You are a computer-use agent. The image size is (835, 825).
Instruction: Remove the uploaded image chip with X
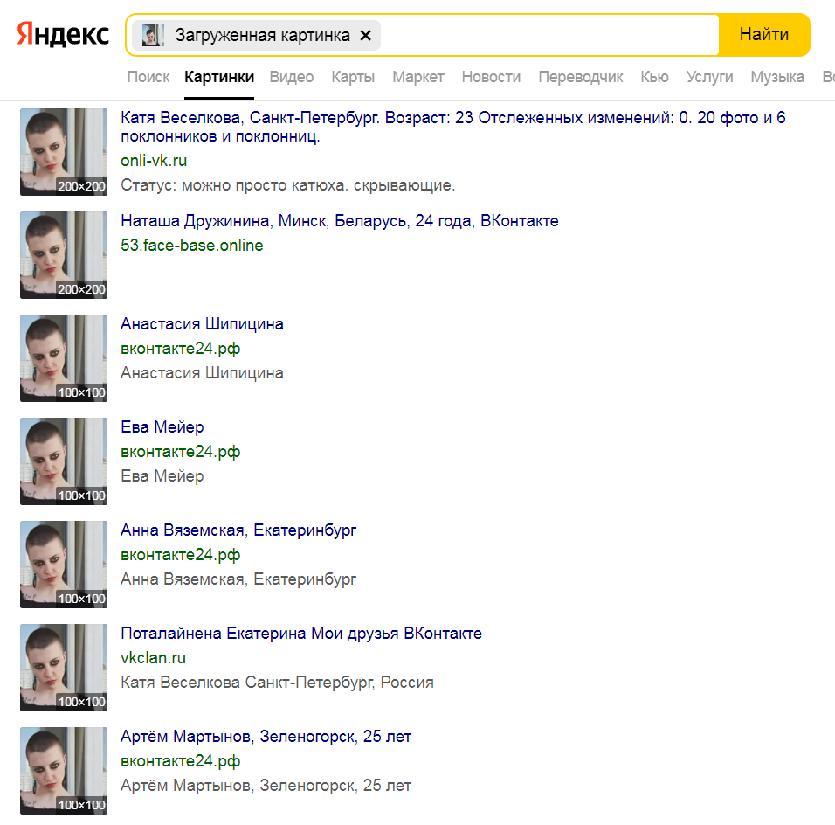365,36
